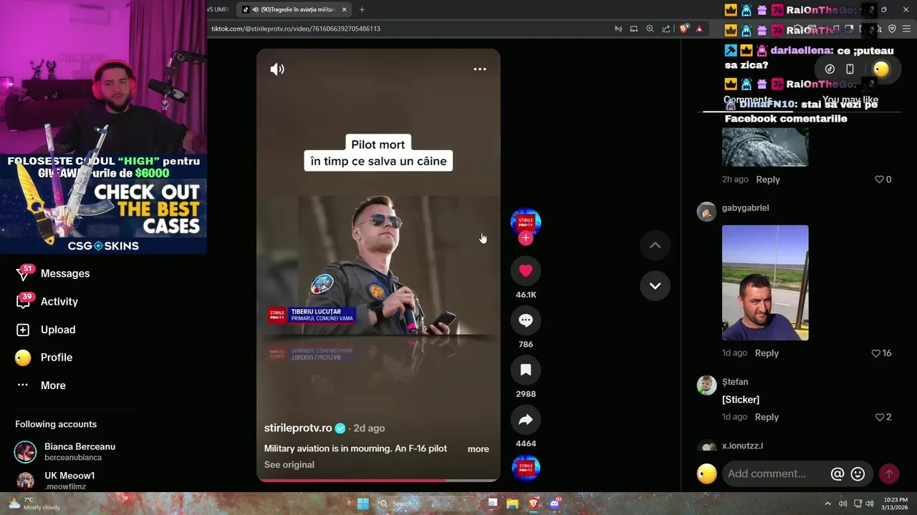Open comments via the speech bubble icon
The image size is (917, 515).
coord(526,320)
